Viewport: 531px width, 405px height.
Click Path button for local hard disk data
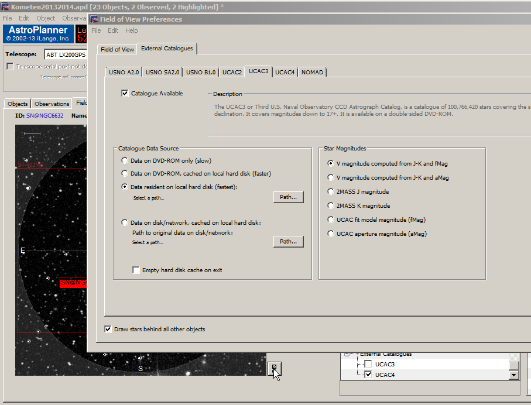pyautogui.click(x=288, y=197)
